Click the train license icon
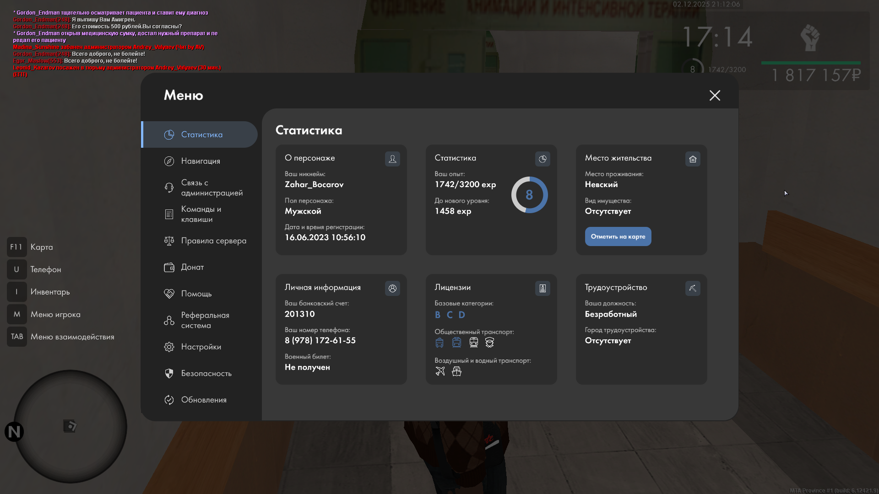 click(473, 343)
